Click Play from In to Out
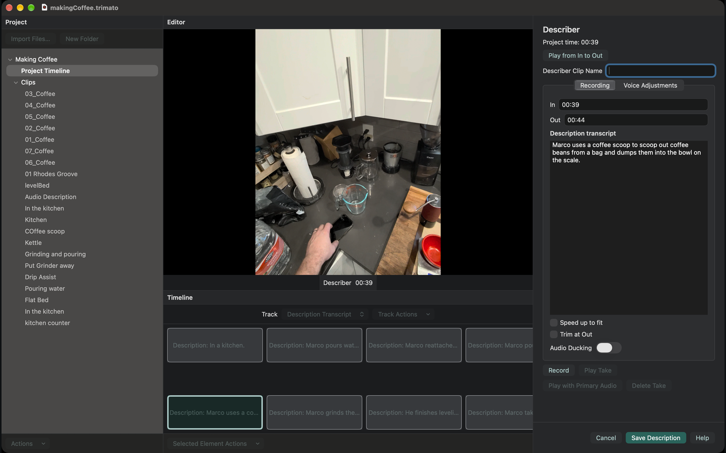 [x=575, y=55]
